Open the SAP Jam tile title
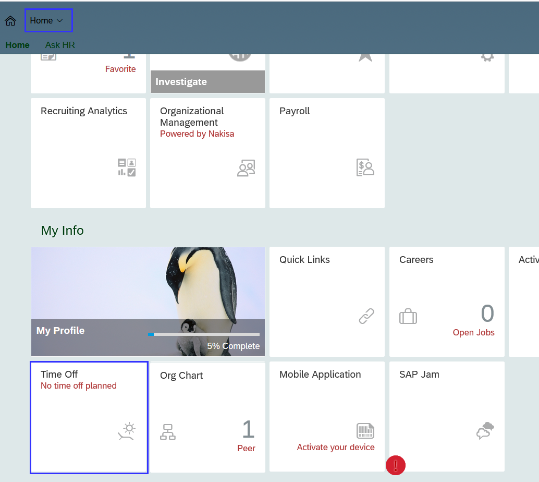Image resolution: width=539 pixels, height=482 pixels. (420, 375)
